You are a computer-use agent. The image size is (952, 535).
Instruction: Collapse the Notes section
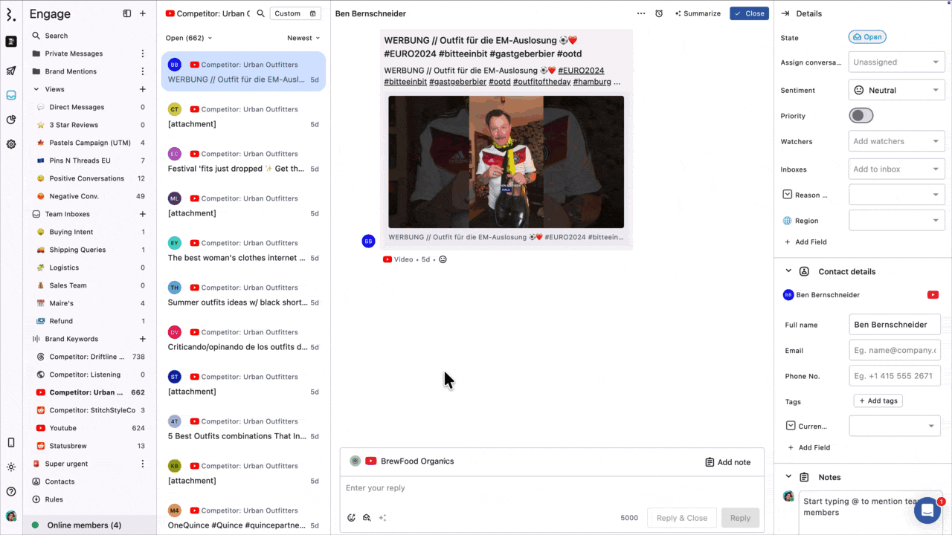(788, 477)
